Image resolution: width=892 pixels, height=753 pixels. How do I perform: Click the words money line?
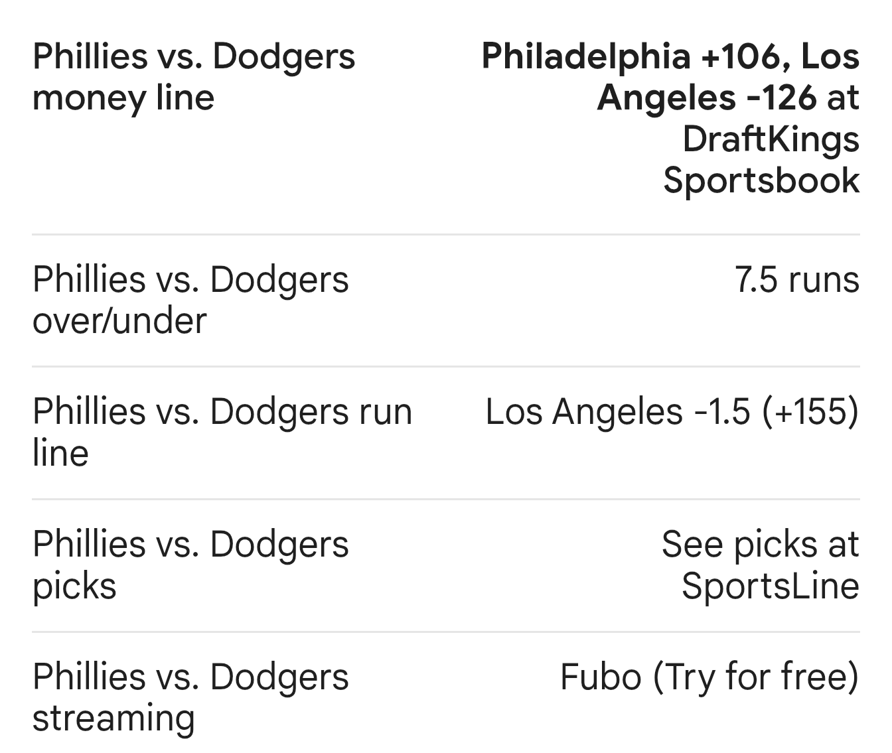[x=123, y=98]
